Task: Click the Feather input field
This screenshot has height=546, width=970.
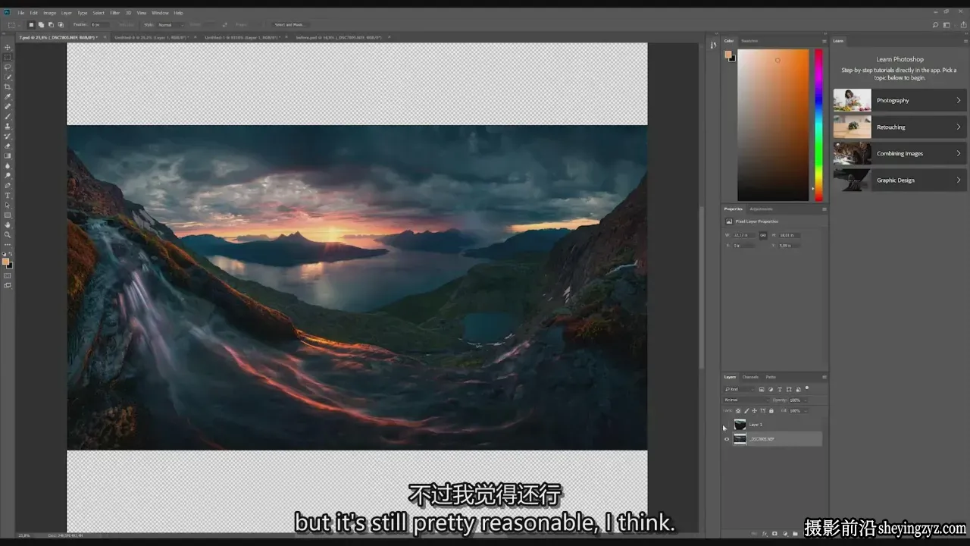Action: tap(100, 25)
